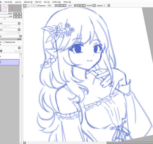Click the Undo icon in the toolbar
The width and height of the screenshot is (153, 144).
tap(25, 6)
